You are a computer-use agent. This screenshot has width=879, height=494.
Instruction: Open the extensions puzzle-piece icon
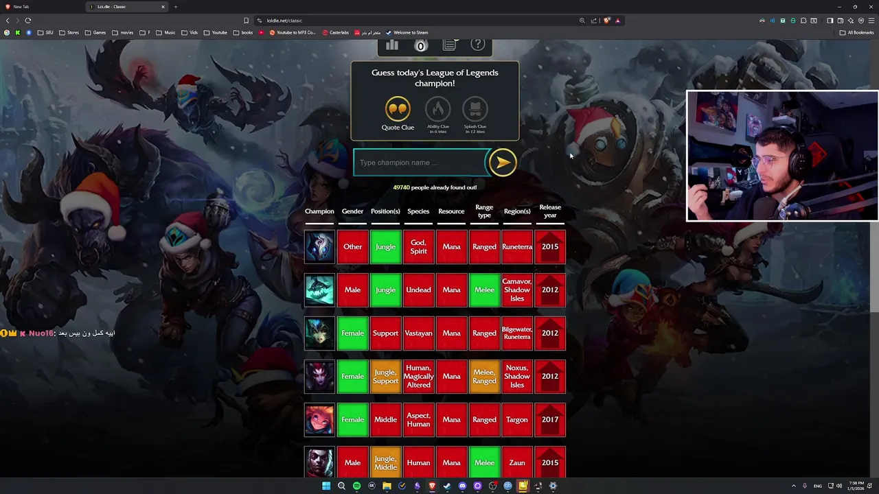tap(803, 21)
